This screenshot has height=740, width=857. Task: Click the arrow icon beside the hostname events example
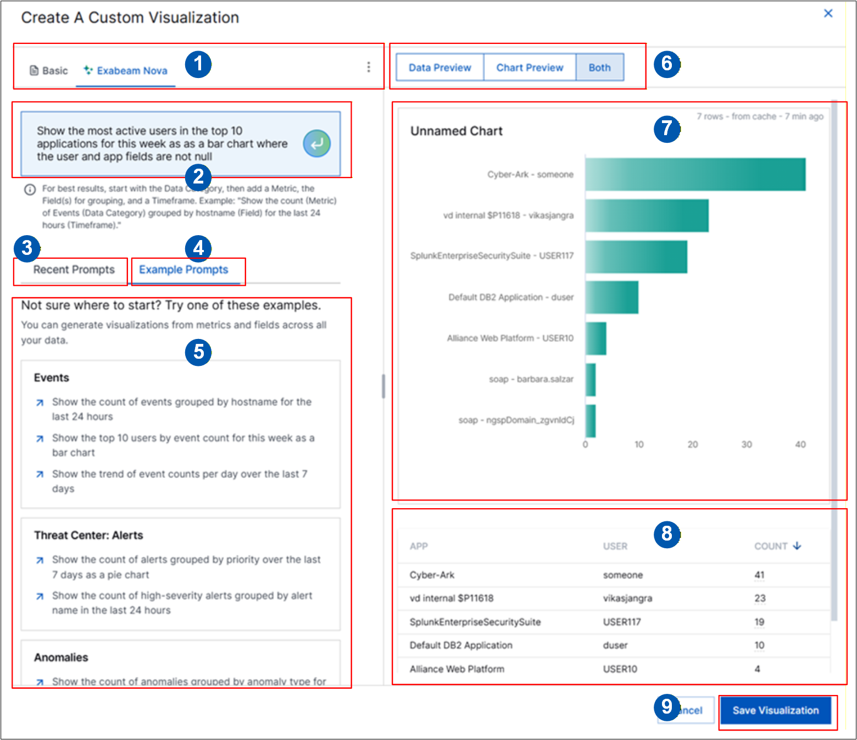pyautogui.click(x=40, y=403)
